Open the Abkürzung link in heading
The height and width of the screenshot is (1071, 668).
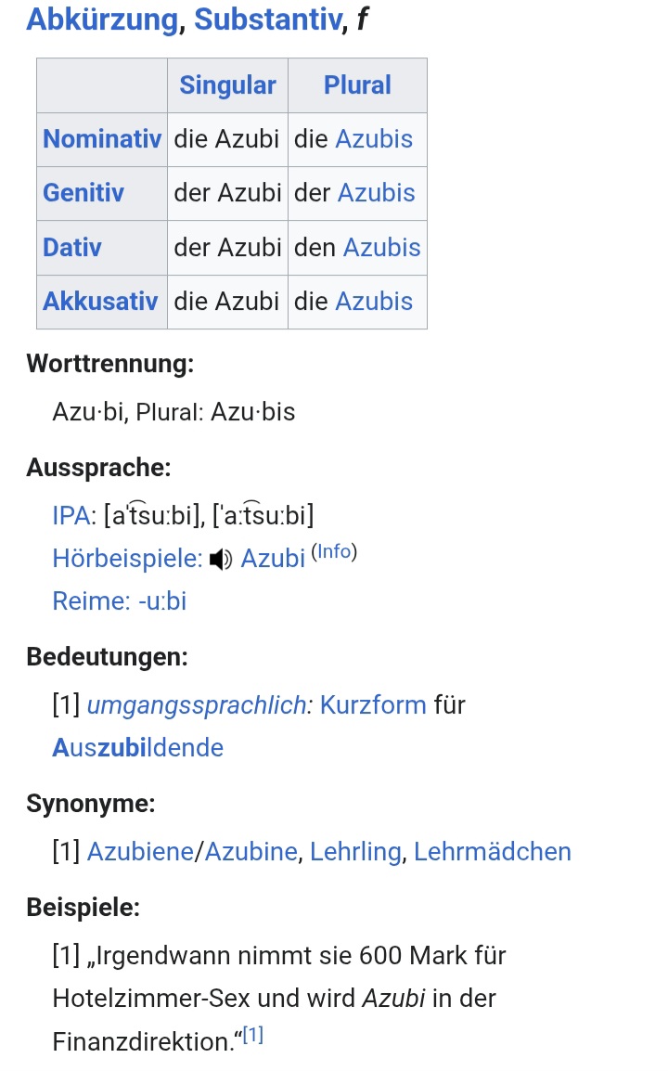[x=101, y=19]
